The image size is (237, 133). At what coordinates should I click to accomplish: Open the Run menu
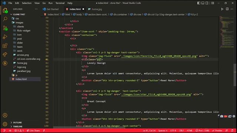click(x=50, y=3)
